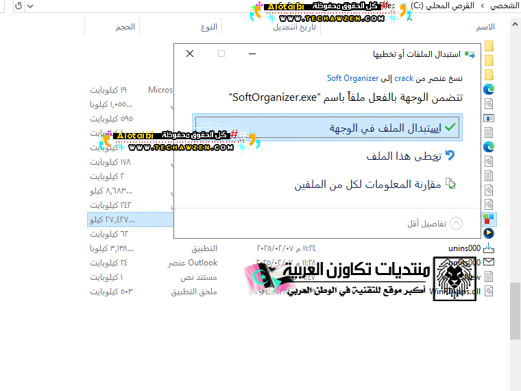Select the window-layout file icon in ٥٩٥ كيلوبايت row
Viewport: 521px width, 391px height.
tap(489, 118)
